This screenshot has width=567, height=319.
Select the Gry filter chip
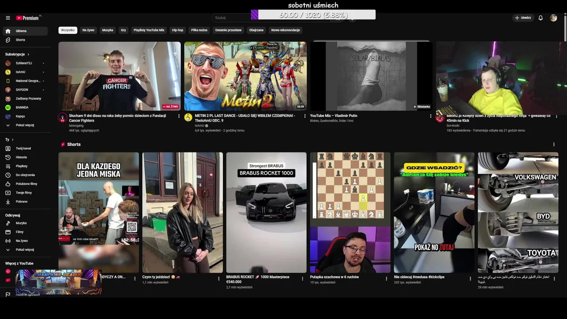tap(124, 30)
